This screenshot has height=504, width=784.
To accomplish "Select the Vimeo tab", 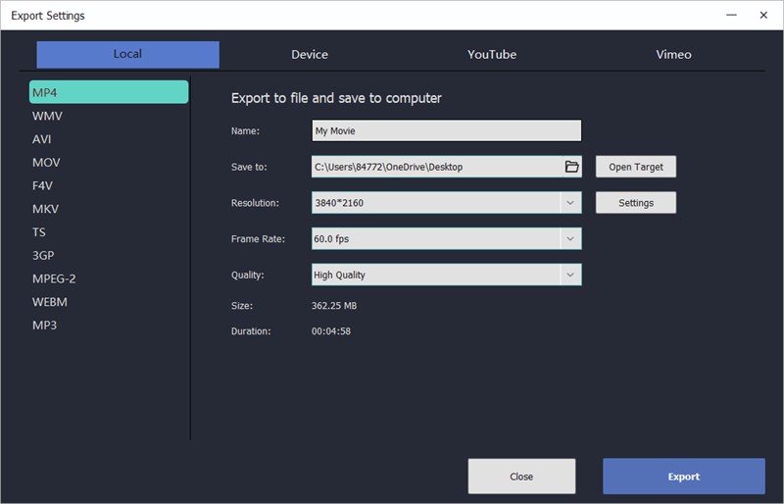I will point(673,55).
